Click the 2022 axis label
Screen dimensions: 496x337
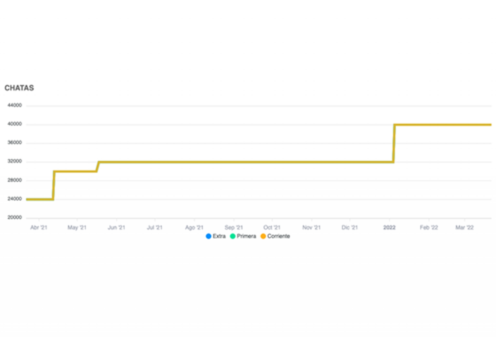point(389,227)
